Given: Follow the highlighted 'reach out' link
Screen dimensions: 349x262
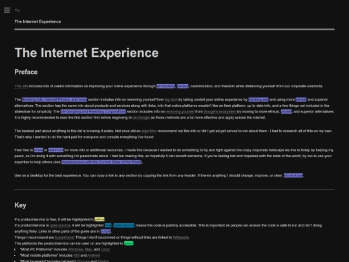Looking at the screenshot, I should click(x=56, y=150).
